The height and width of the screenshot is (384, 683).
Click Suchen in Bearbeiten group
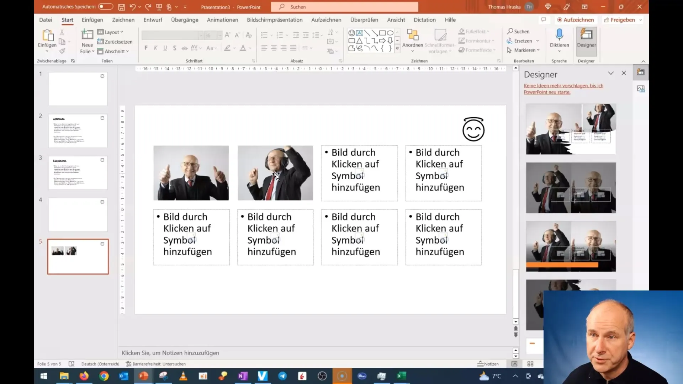(x=518, y=31)
